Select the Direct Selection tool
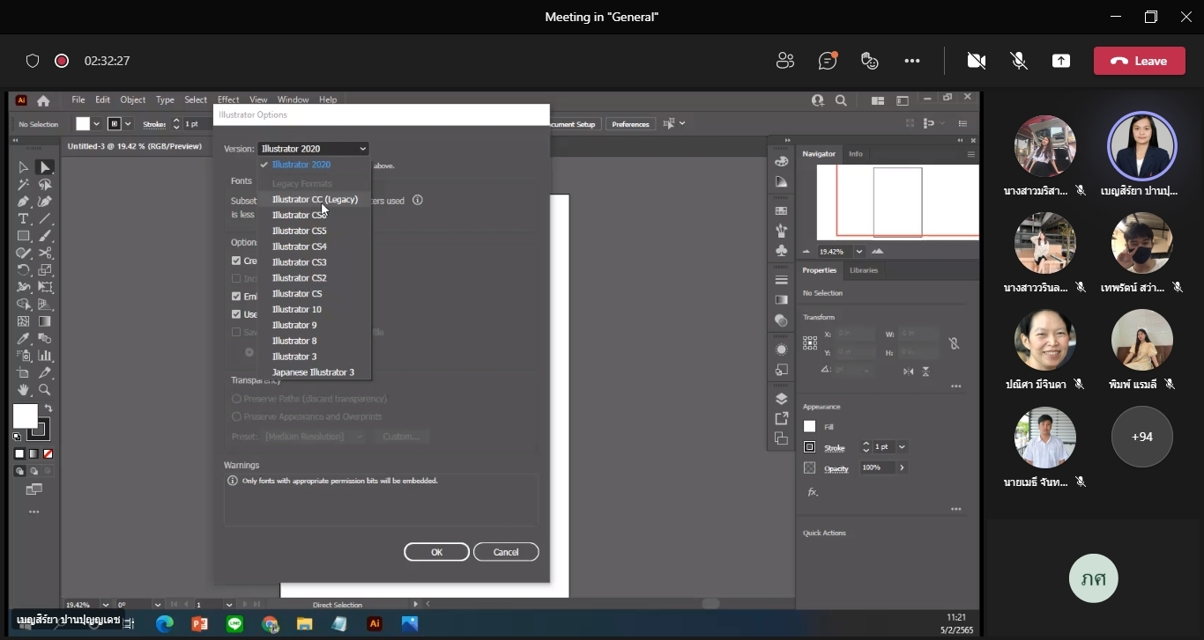This screenshot has width=1204, height=640. (x=45, y=167)
